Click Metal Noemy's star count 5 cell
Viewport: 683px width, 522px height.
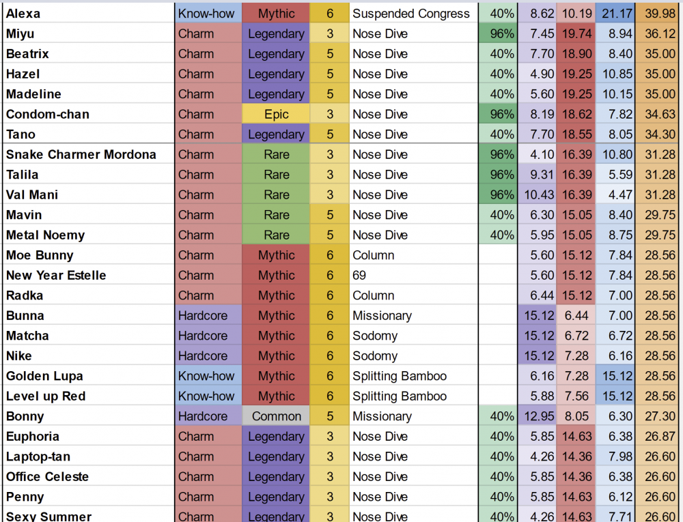[329, 235]
